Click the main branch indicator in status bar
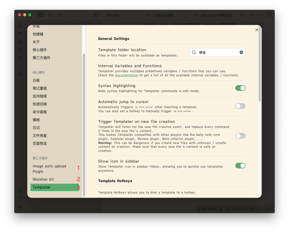This screenshot has height=232, width=289. (269, 209)
